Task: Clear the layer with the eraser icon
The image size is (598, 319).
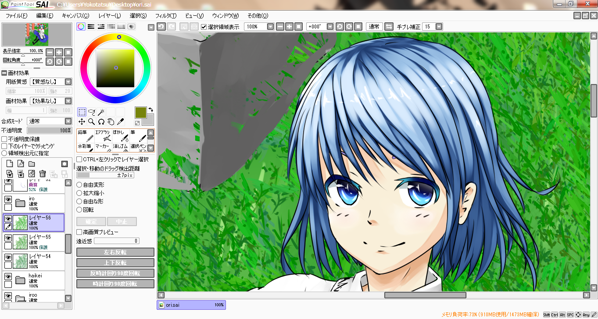Action: click(32, 174)
